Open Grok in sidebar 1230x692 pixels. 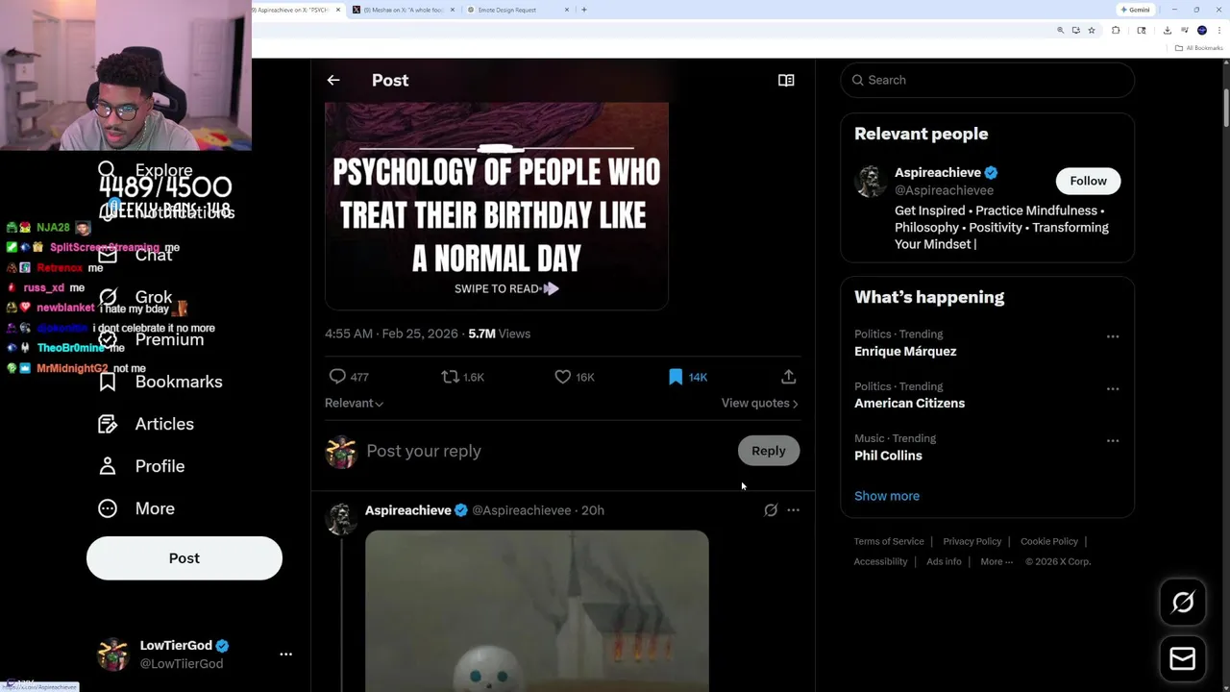(135, 297)
